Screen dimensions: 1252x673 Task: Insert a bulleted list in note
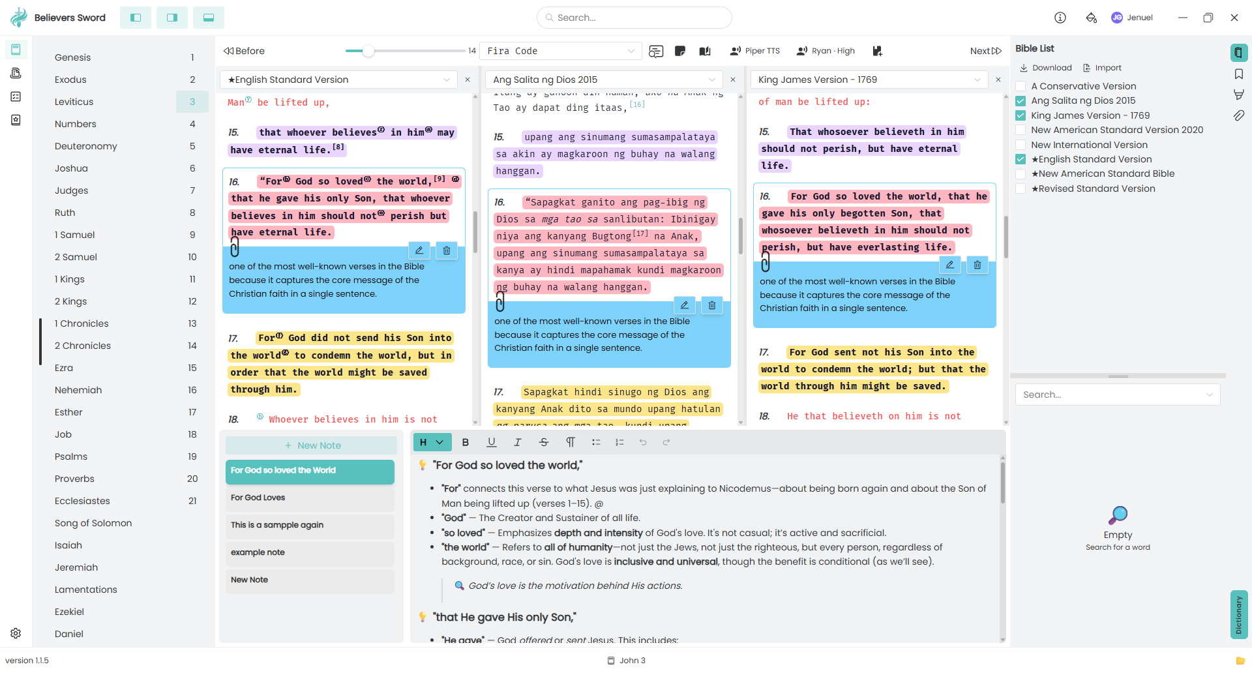596,442
